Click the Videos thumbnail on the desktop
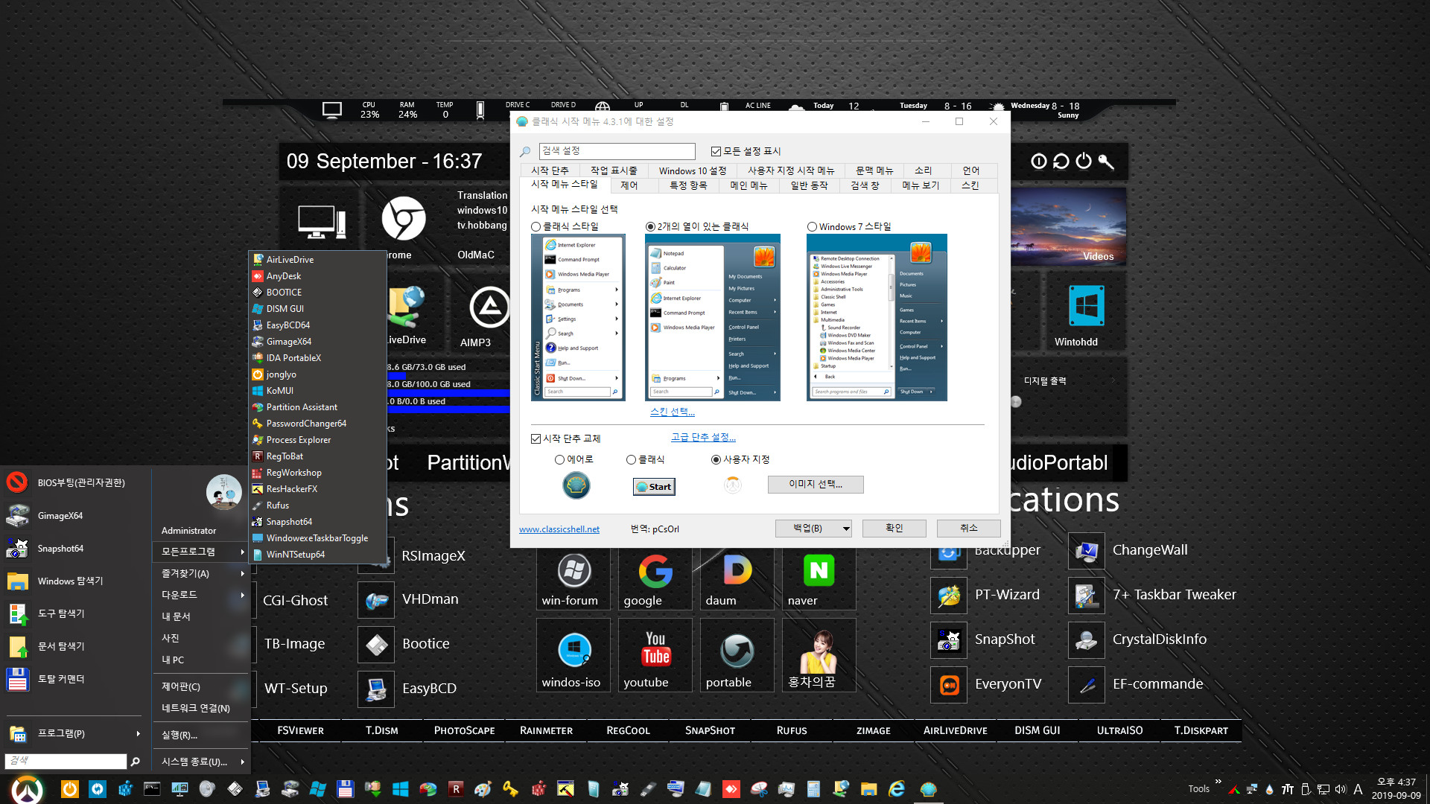This screenshot has width=1430, height=804. (x=1068, y=226)
